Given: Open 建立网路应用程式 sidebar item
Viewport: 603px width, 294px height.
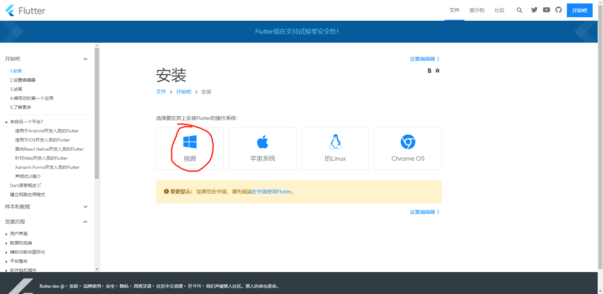Looking at the screenshot, I should coord(28,195).
